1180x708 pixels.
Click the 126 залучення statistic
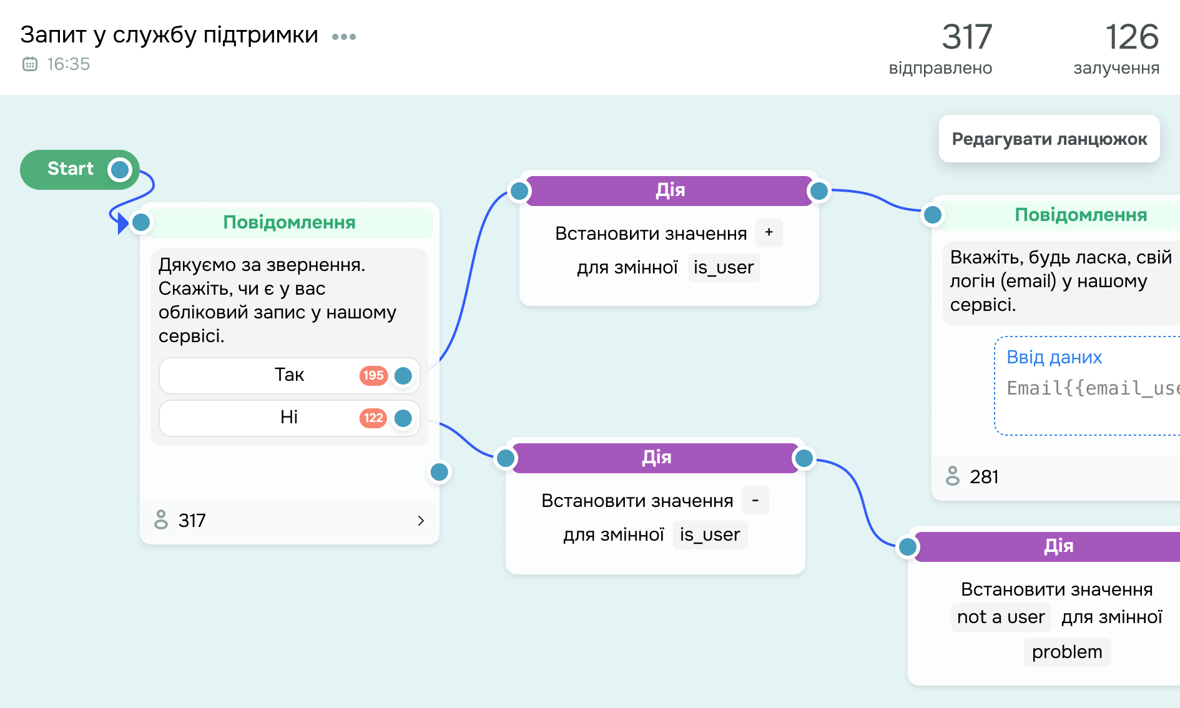[x=1116, y=48]
